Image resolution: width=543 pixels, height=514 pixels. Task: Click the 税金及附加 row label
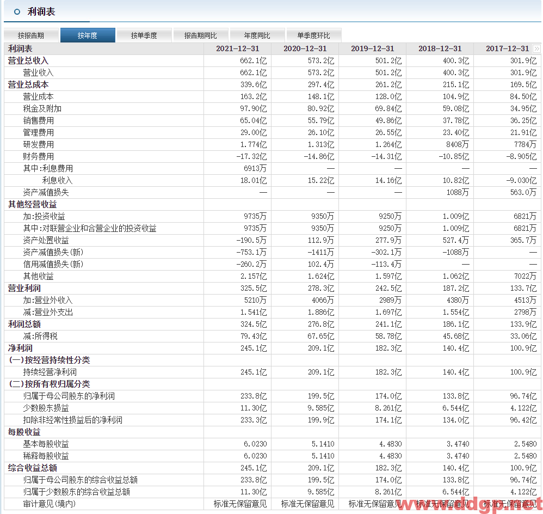click(42, 108)
